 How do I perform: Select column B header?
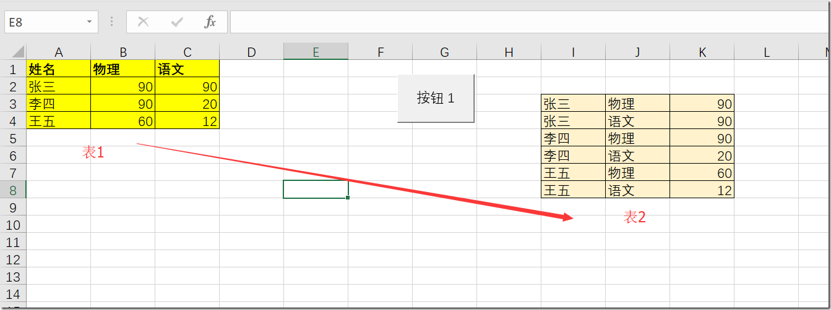point(123,52)
